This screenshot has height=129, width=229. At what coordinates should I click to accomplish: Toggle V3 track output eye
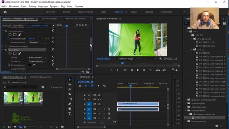point(99,95)
